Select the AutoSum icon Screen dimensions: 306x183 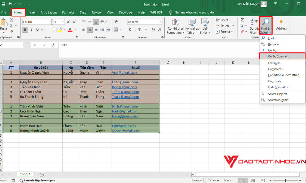coord(242,20)
